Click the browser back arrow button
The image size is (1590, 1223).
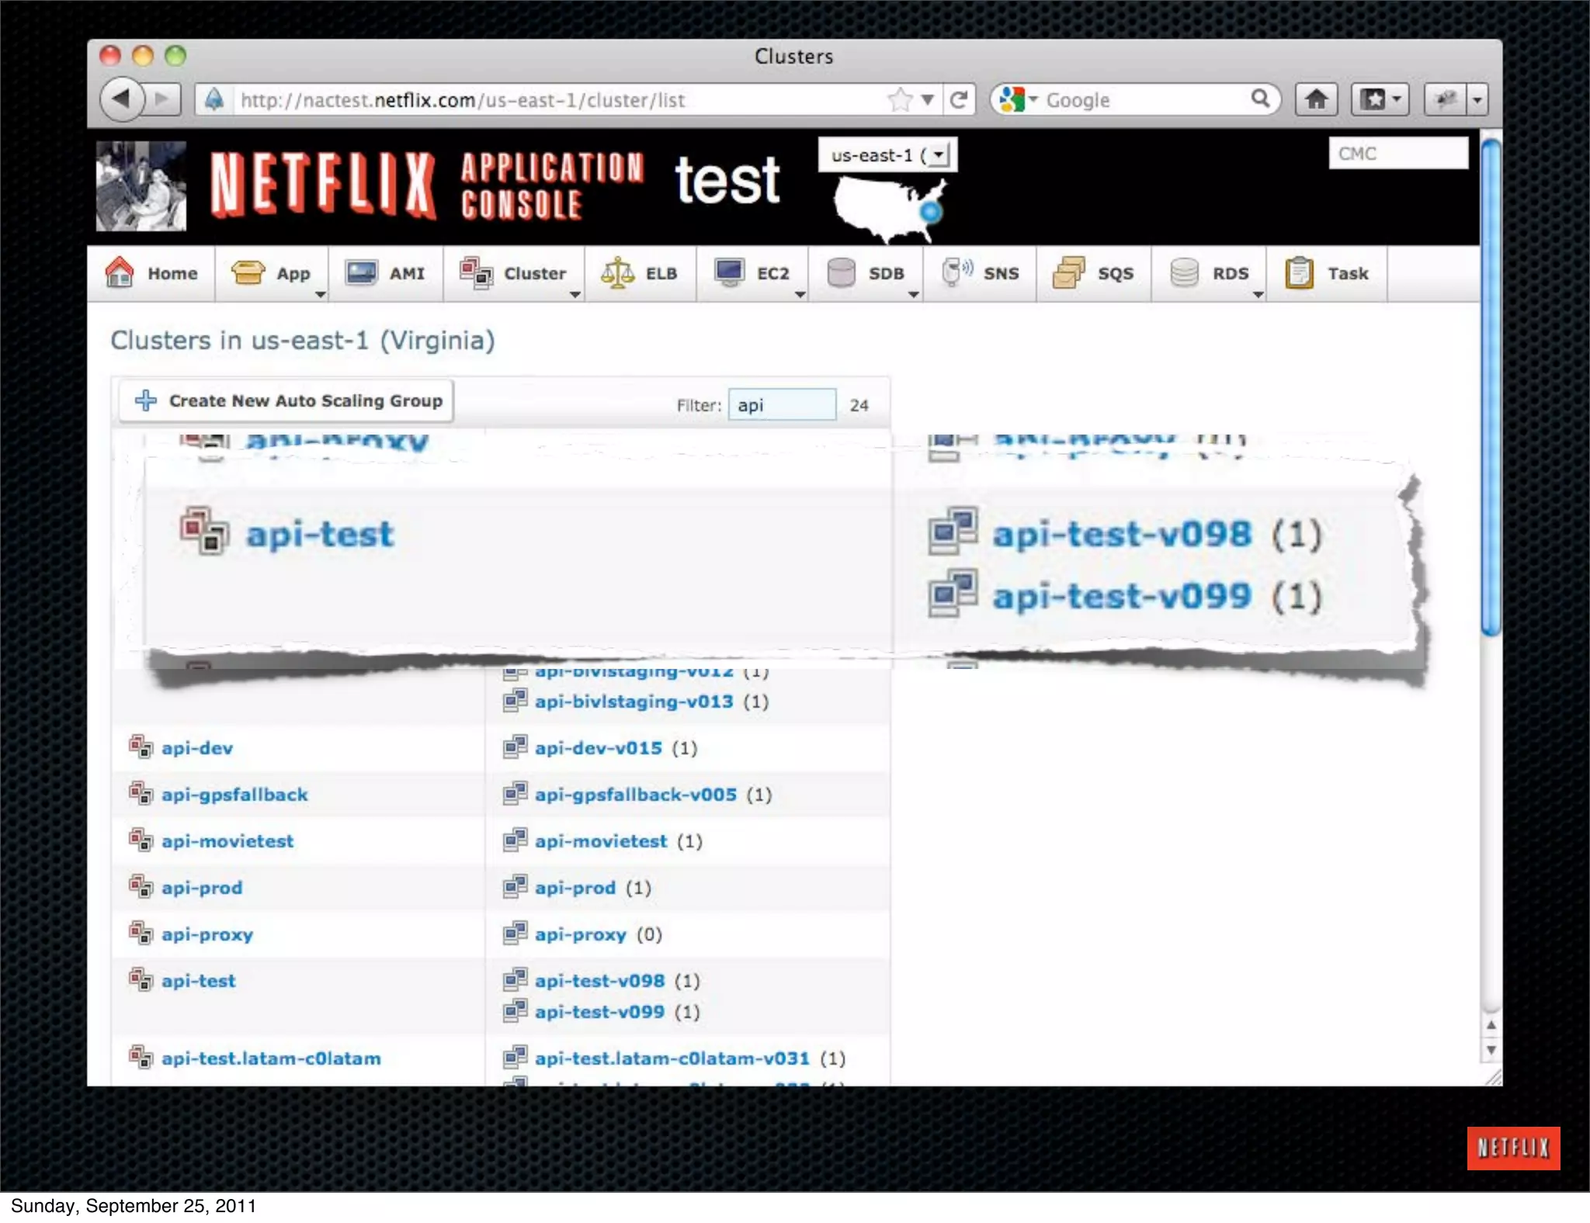tap(122, 99)
